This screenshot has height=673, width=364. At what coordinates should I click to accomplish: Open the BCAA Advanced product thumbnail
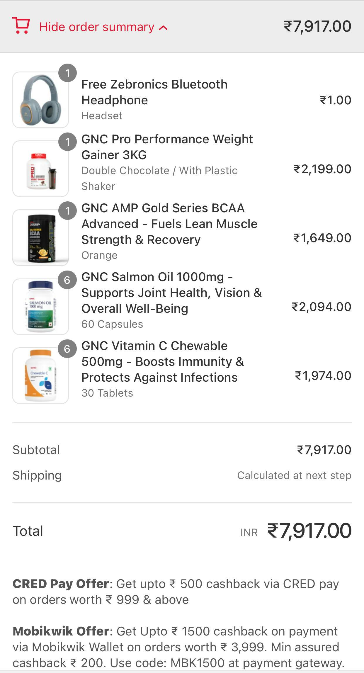[40, 238]
